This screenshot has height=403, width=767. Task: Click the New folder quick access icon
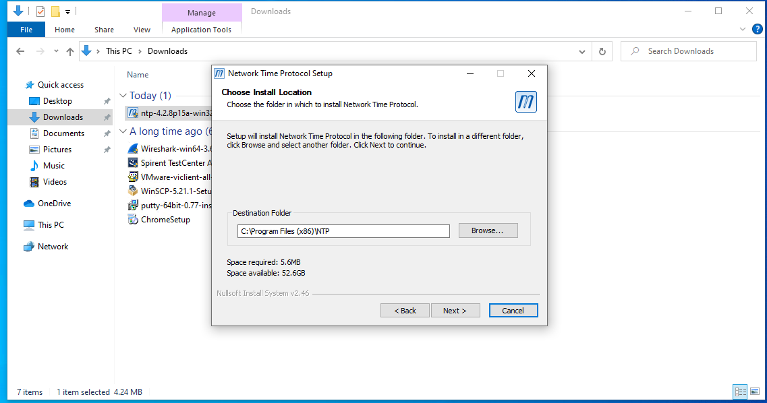tap(56, 11)
